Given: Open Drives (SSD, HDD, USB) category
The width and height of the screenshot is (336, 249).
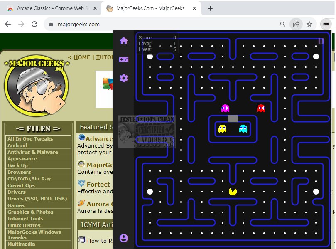Looking at the screenshot, I should coord(38,198).
